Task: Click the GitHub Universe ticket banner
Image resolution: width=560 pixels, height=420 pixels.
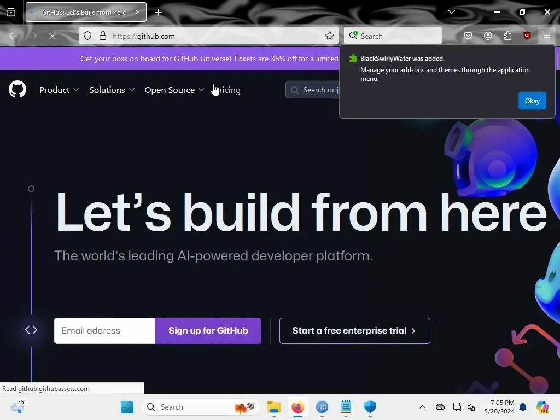Action: pos(209,59)
